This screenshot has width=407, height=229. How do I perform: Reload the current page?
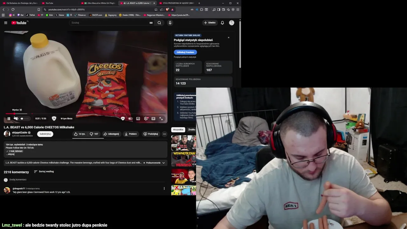coord(13,10)
